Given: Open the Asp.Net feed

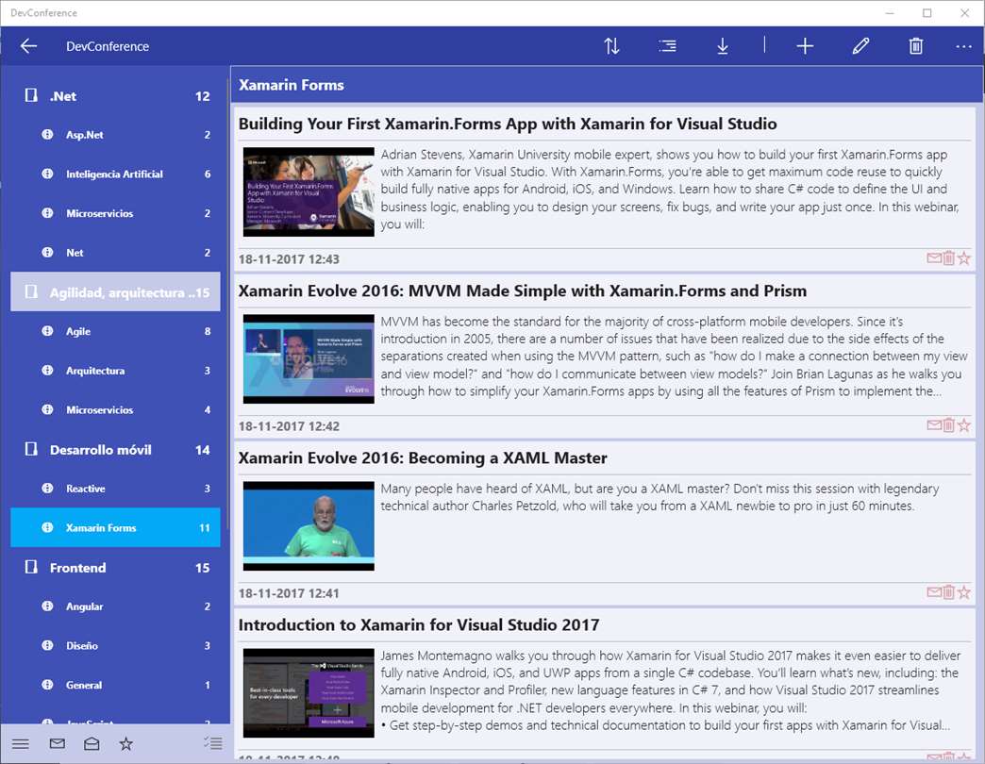Looking at the screenshot, I should point(116,134).
